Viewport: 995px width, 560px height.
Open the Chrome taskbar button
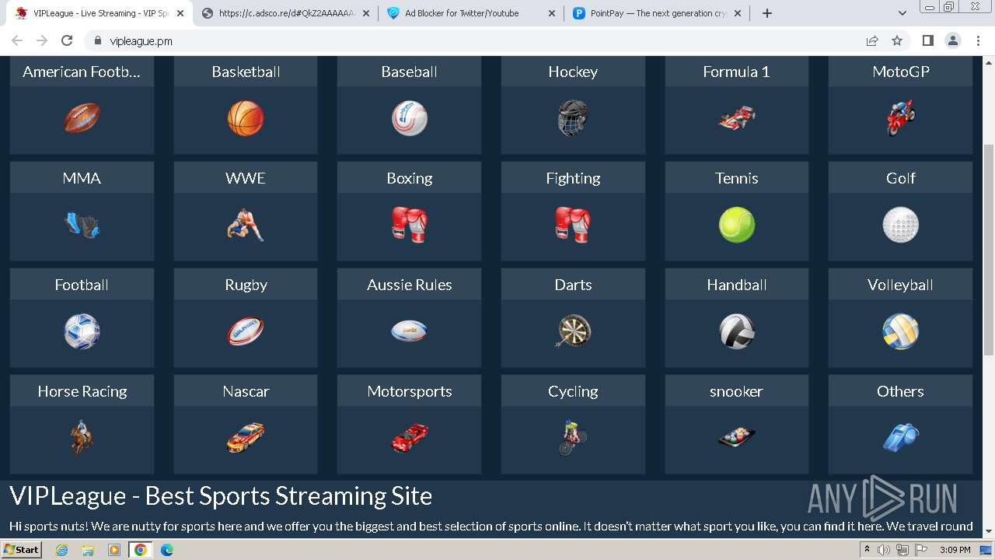coord(141,550)
